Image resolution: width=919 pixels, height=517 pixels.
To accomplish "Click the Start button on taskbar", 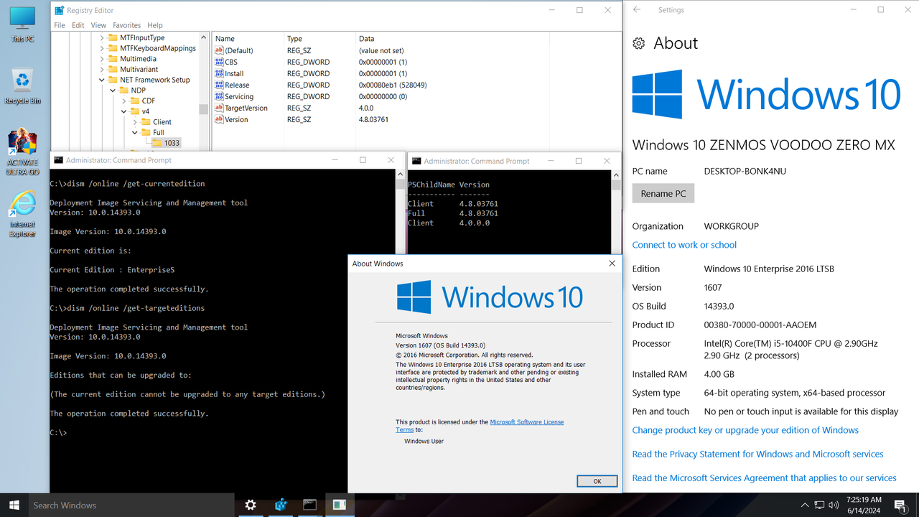I will coord(14,505).
